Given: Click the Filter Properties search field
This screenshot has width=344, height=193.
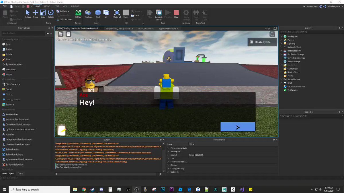Looking at the screenshot, I should 311,116.
